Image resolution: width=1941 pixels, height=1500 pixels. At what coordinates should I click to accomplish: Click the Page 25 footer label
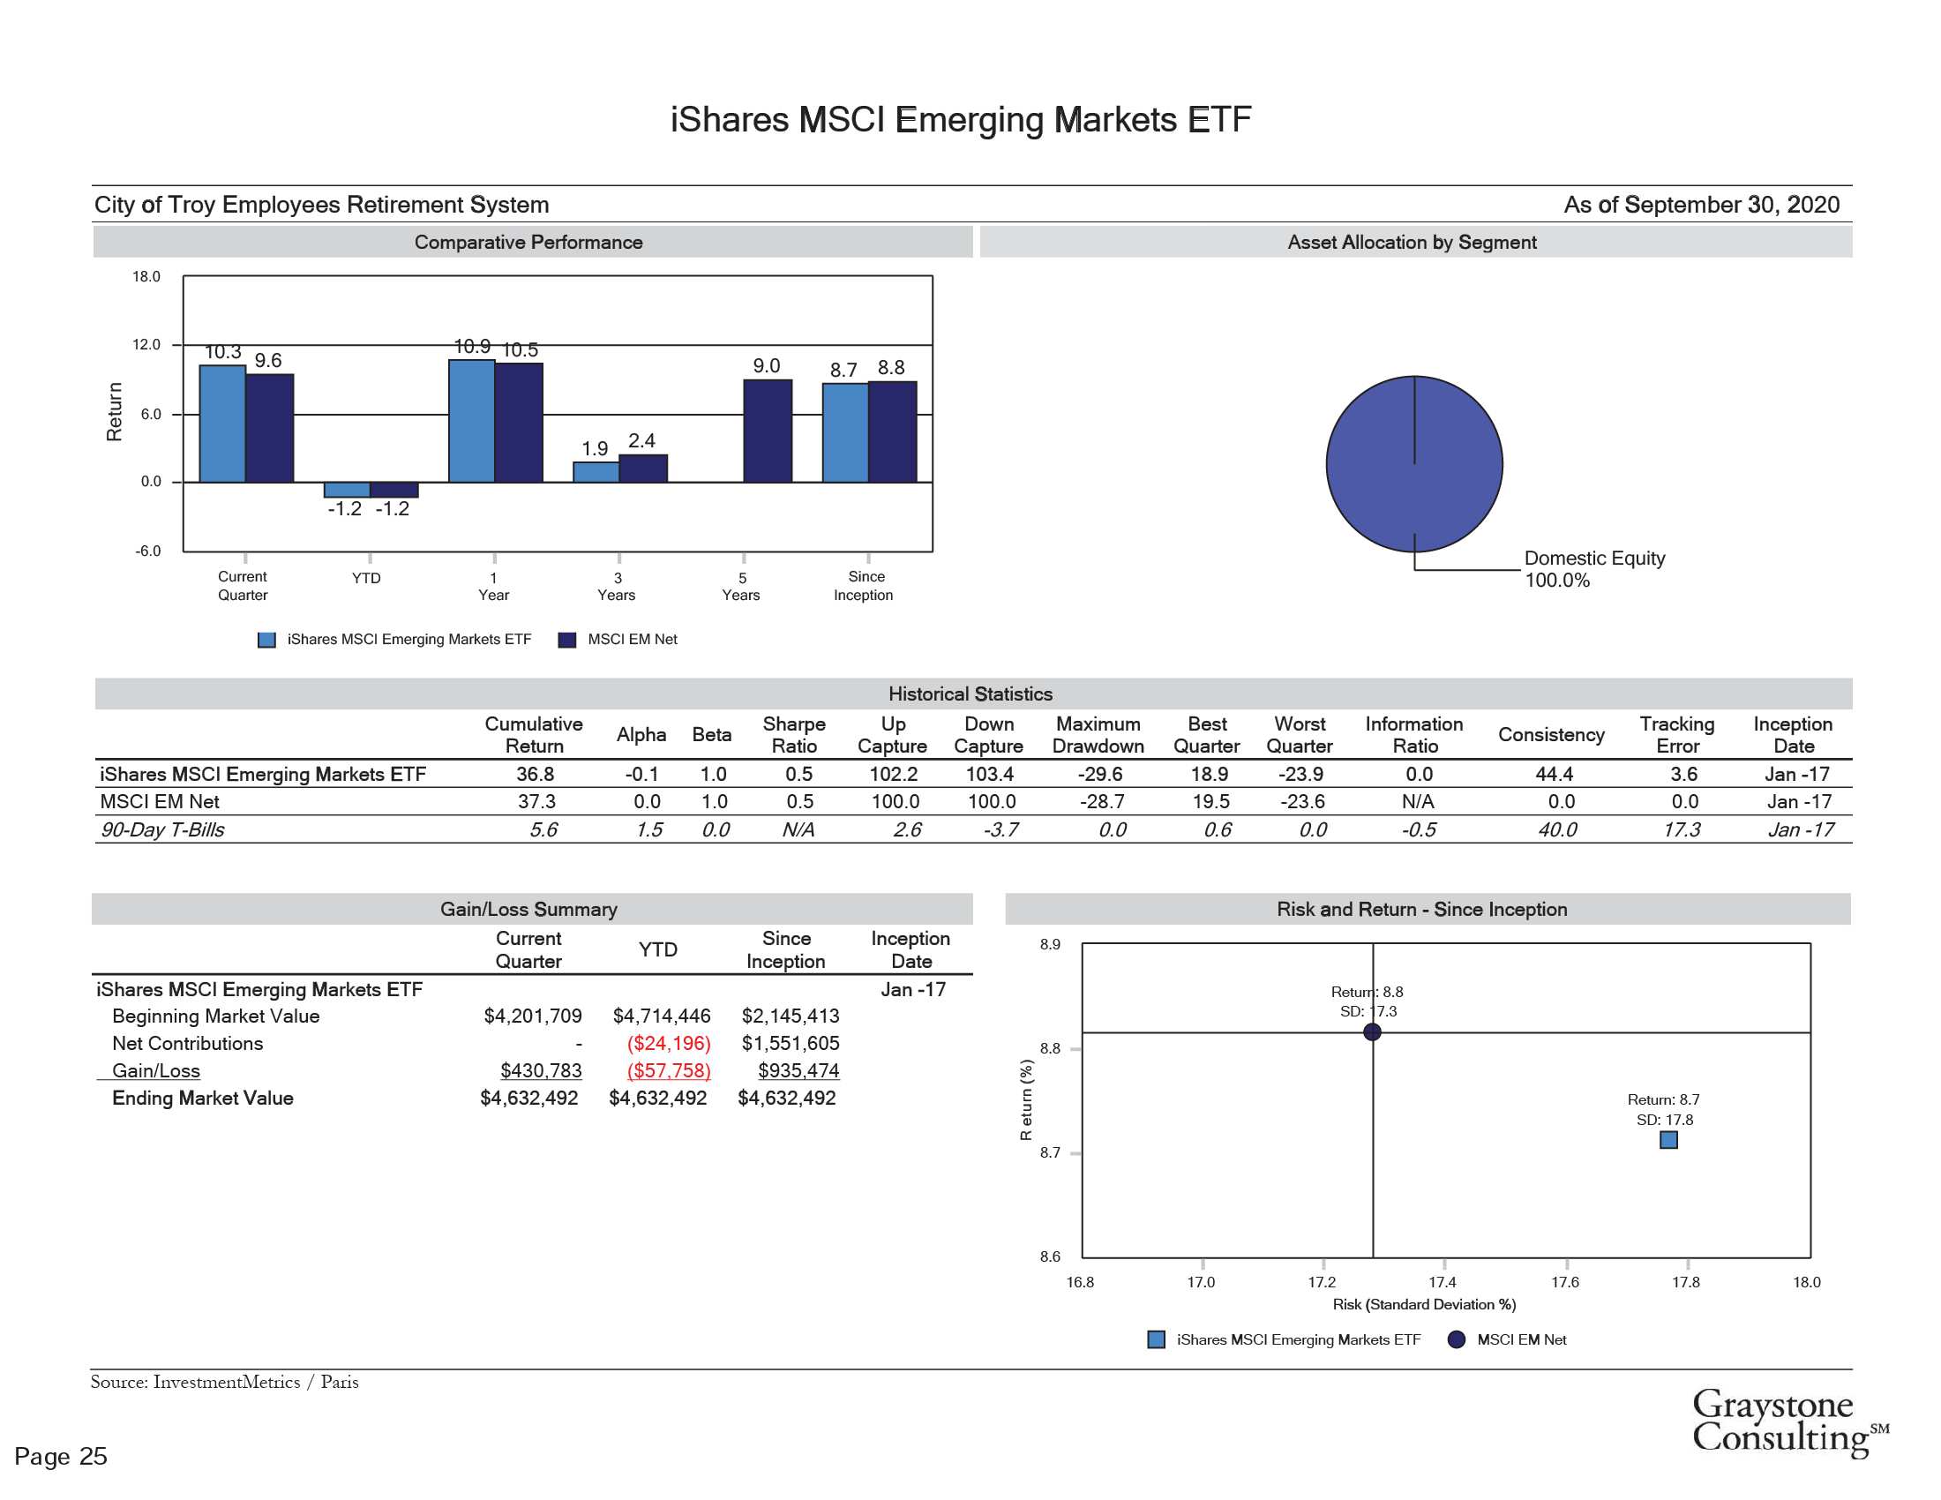point(60,1456)
